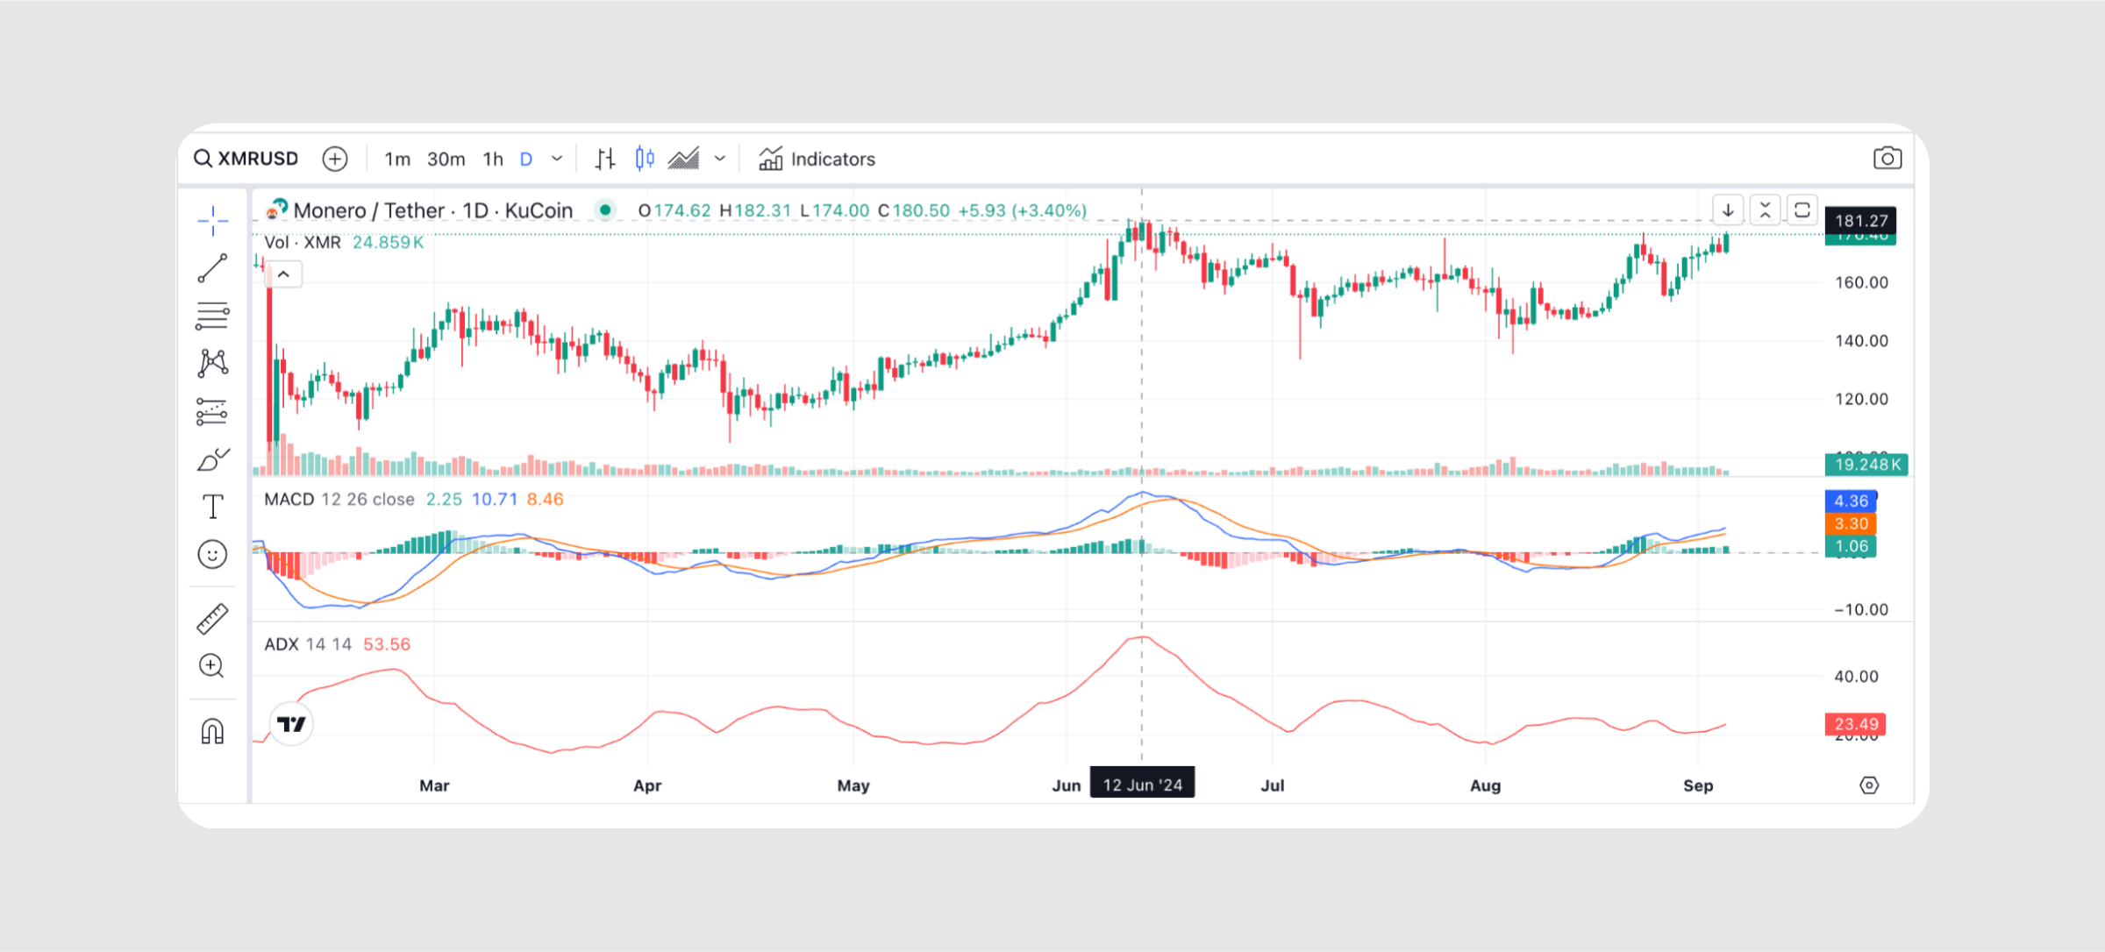The image size is (2105, 952).
Task: Click the green 1.06 histogram value tag
Action: [x=1851, y=546]
